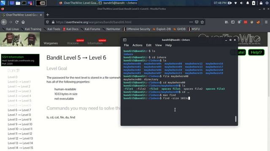Open the Exploit-DB bookmark

click(162, 29)
